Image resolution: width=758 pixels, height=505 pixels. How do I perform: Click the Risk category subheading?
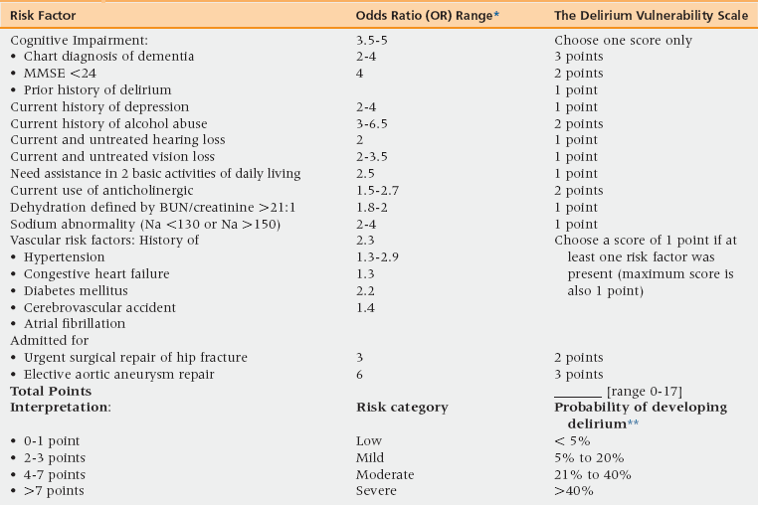pyautogui.click(x=402, y=408)
